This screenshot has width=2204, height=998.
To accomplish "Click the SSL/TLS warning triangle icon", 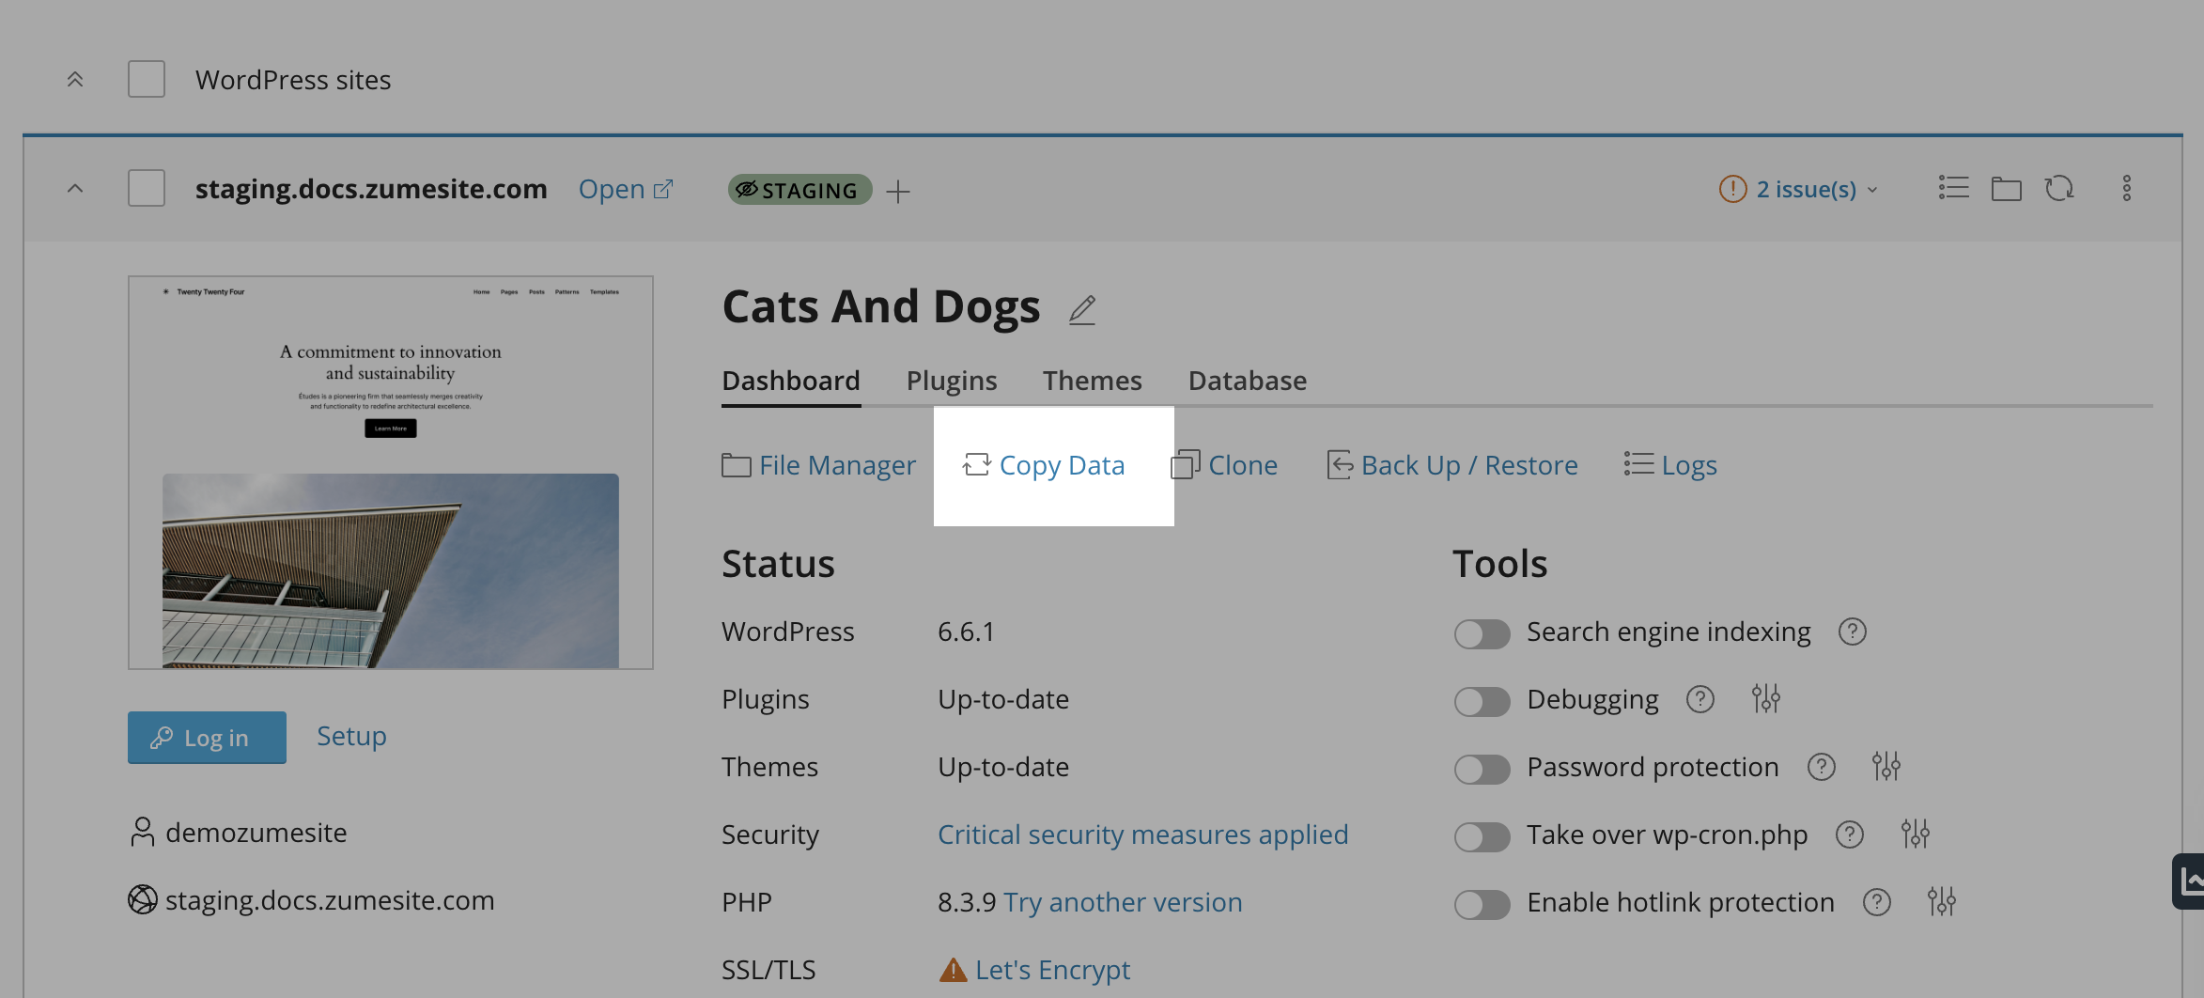I will point(953,970).
